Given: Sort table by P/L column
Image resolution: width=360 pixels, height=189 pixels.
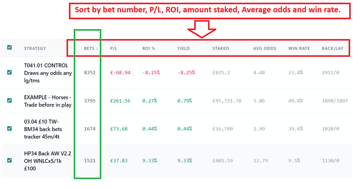Looking at the screenshot, I should 114,48.
